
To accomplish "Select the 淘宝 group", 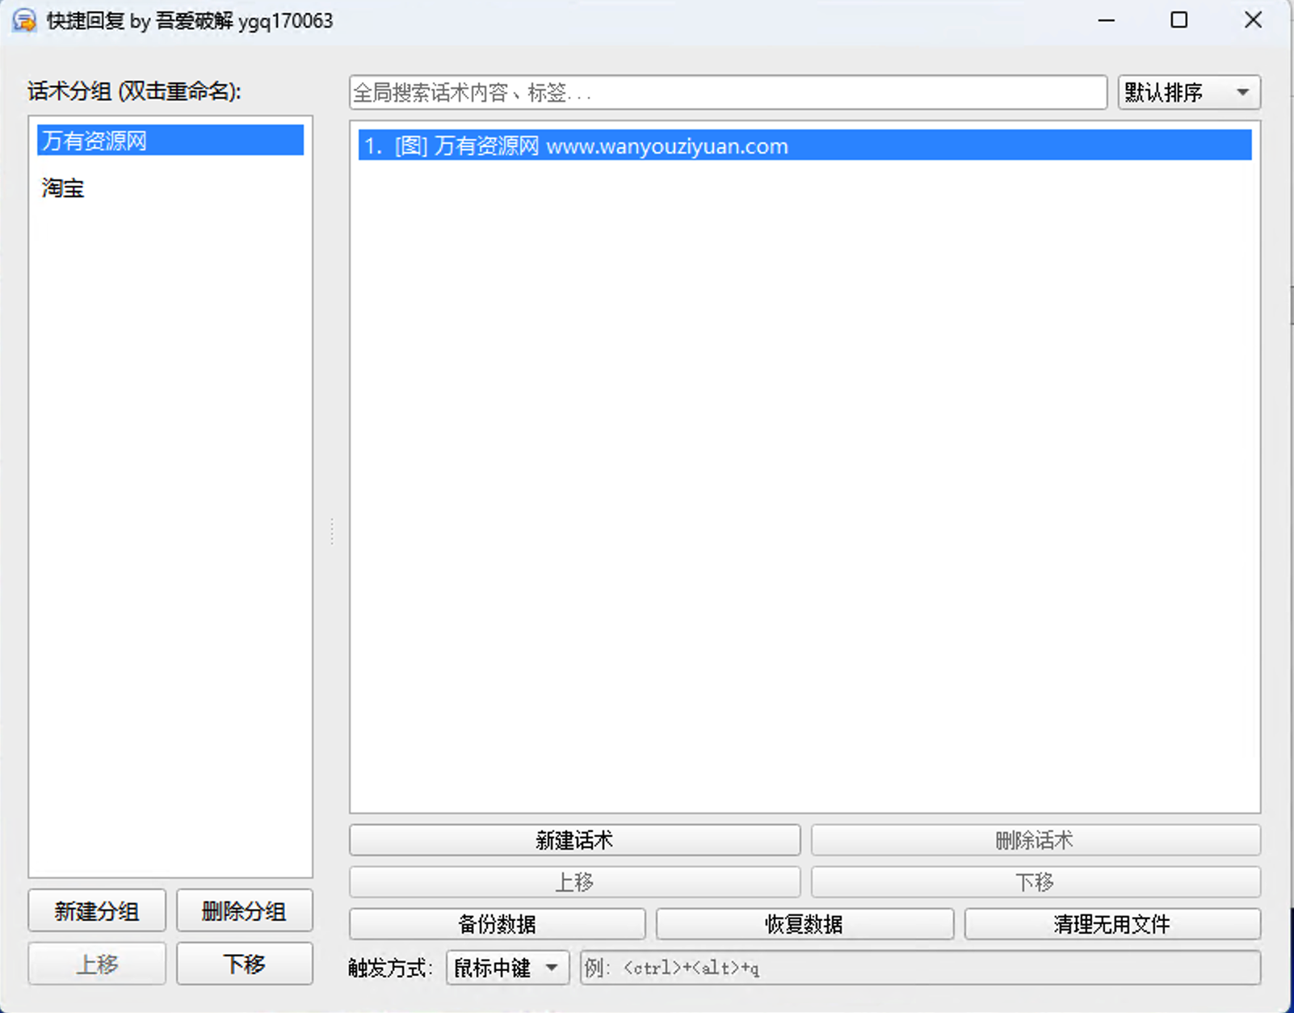I will 63,188.
